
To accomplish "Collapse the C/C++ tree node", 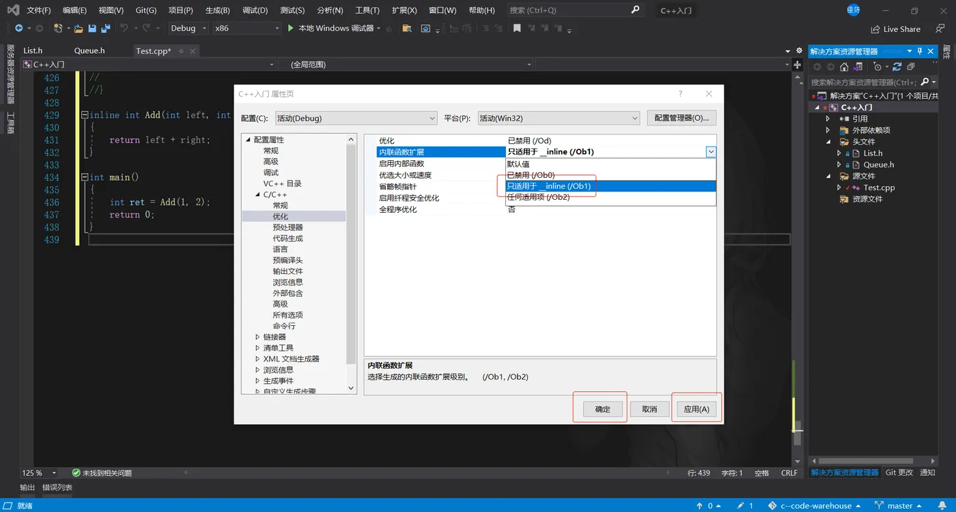I will tap(258, 194).
